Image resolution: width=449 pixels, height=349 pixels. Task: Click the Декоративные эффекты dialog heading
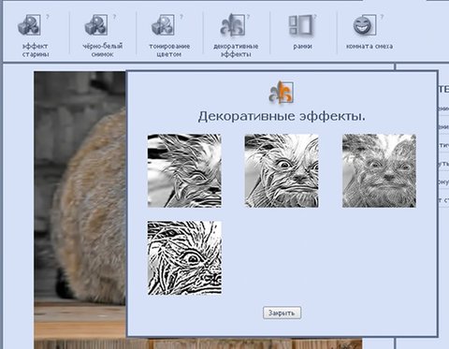click(x=282, y=117)
